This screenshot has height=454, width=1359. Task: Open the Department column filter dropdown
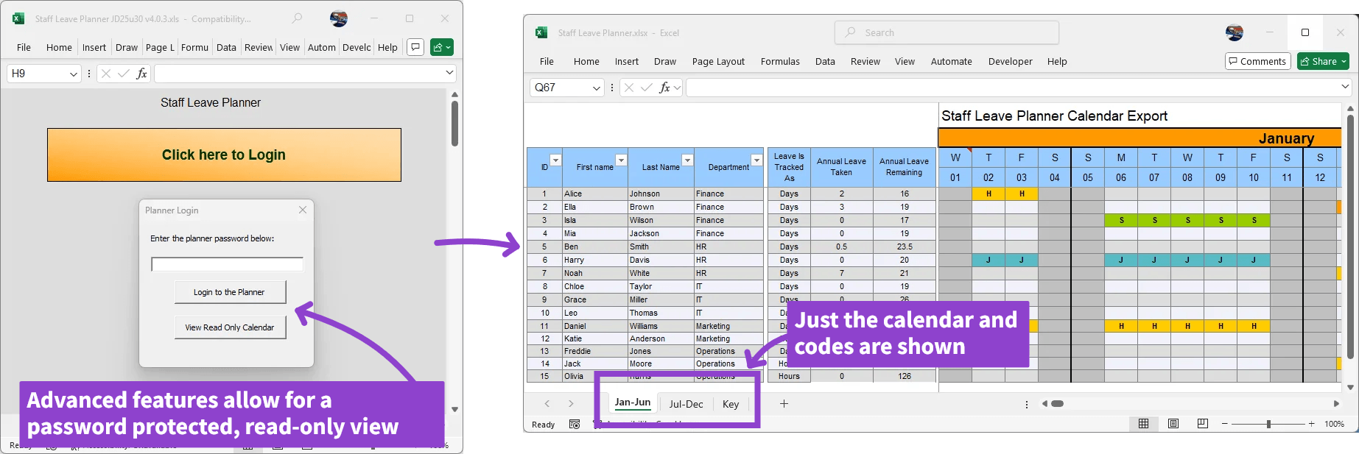pos(756,160)
